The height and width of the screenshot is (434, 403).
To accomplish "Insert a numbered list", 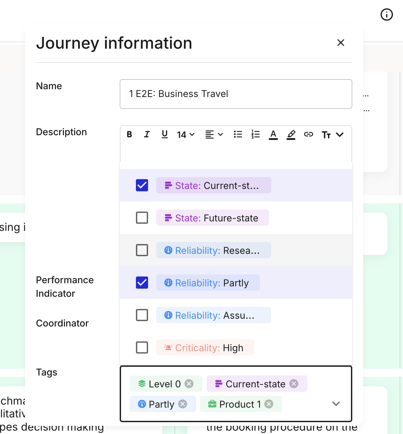I will coord(256,135).
